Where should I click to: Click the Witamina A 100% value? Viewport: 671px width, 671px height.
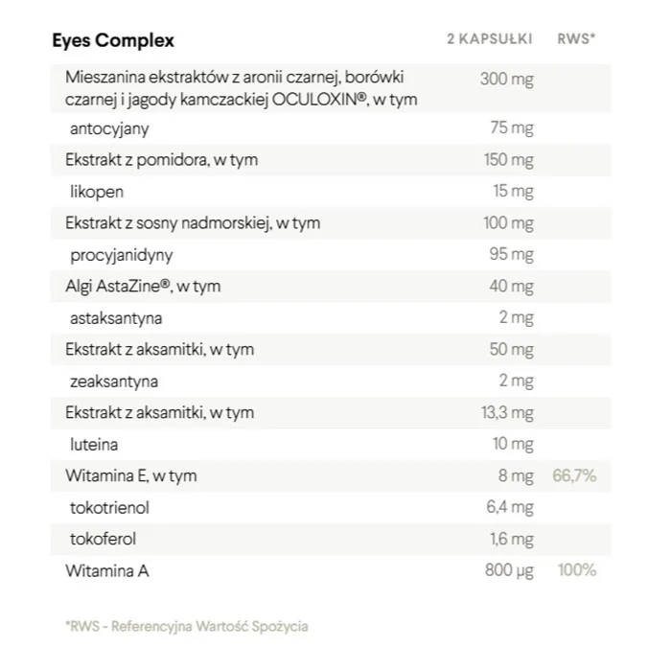(x=576, y=570)
